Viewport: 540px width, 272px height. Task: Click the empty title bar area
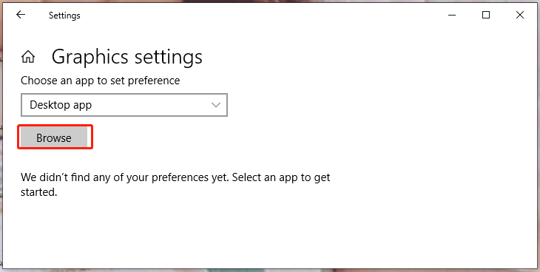coord(262,15)
